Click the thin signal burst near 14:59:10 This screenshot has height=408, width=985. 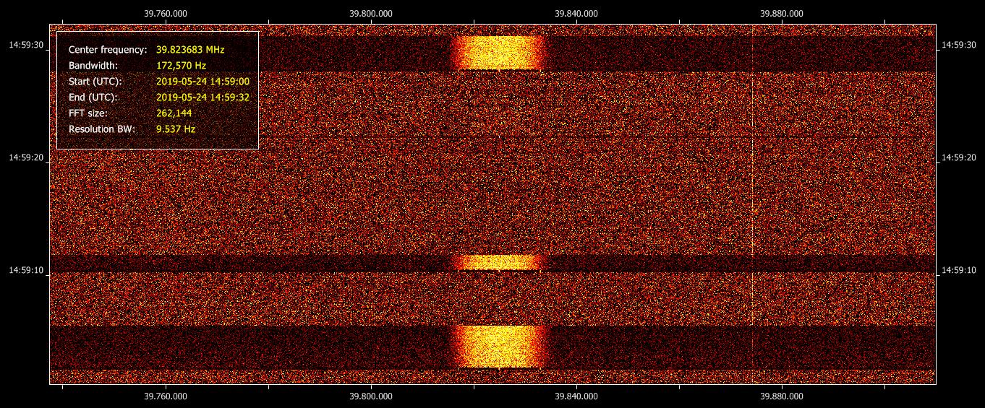coord(498,262)
